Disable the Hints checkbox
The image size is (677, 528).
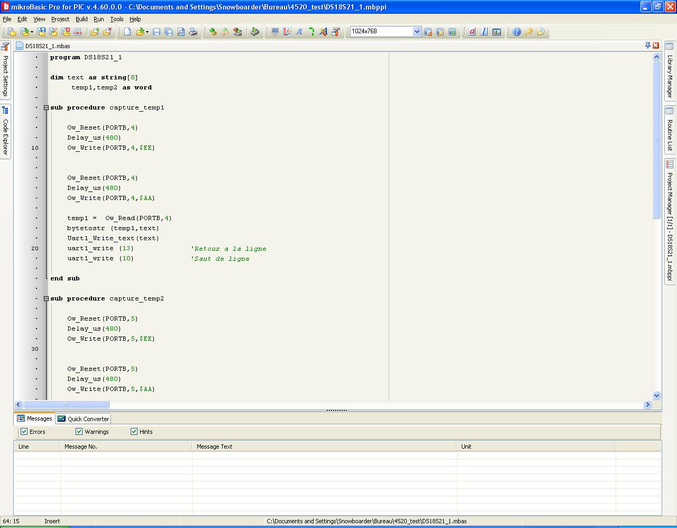click(x=134, y=432)
